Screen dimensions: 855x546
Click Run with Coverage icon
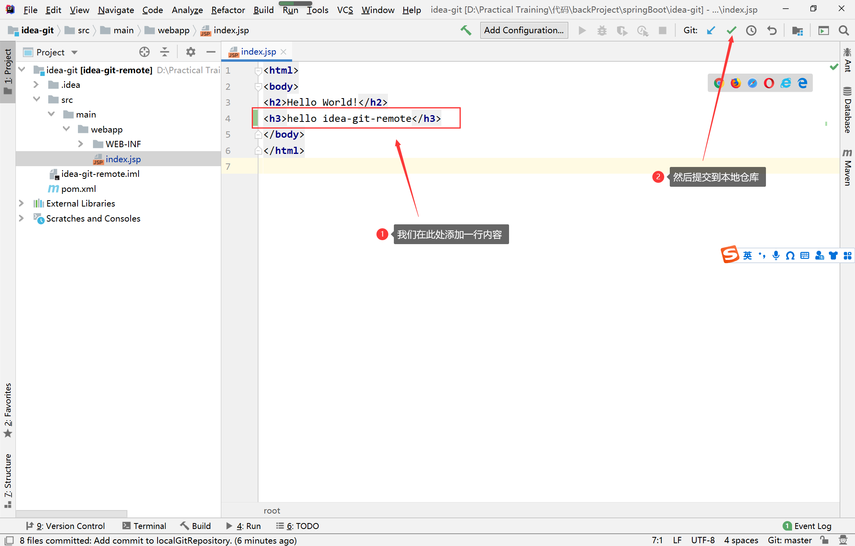(x=622, y=30)
